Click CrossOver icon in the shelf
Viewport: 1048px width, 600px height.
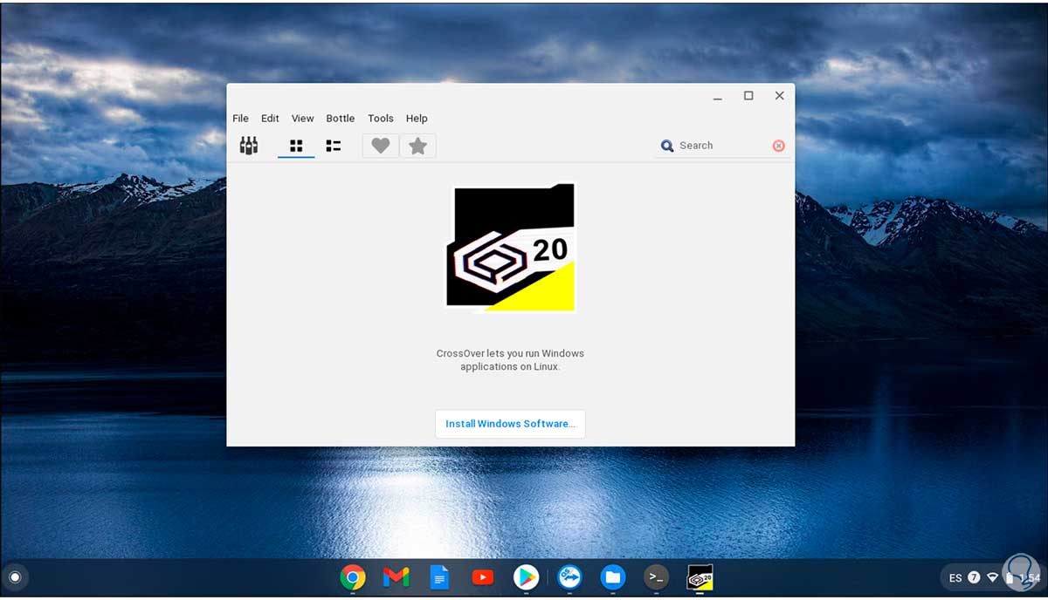coord(700,577)
